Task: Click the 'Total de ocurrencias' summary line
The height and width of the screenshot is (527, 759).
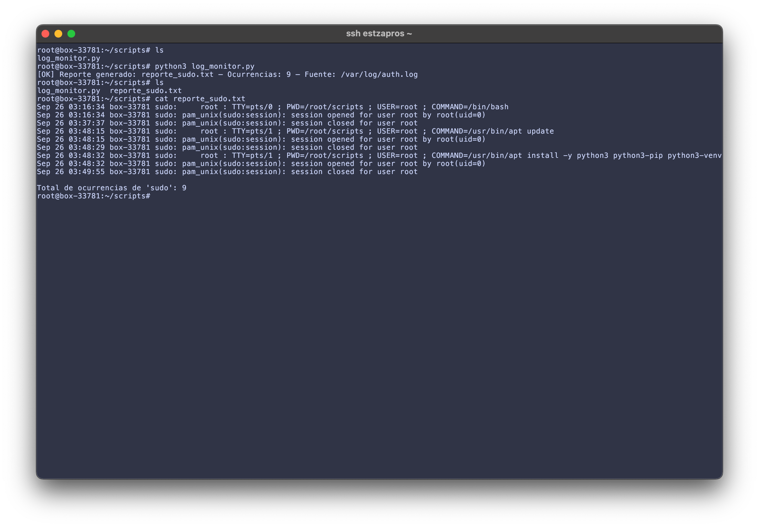Action: (111, 188)
